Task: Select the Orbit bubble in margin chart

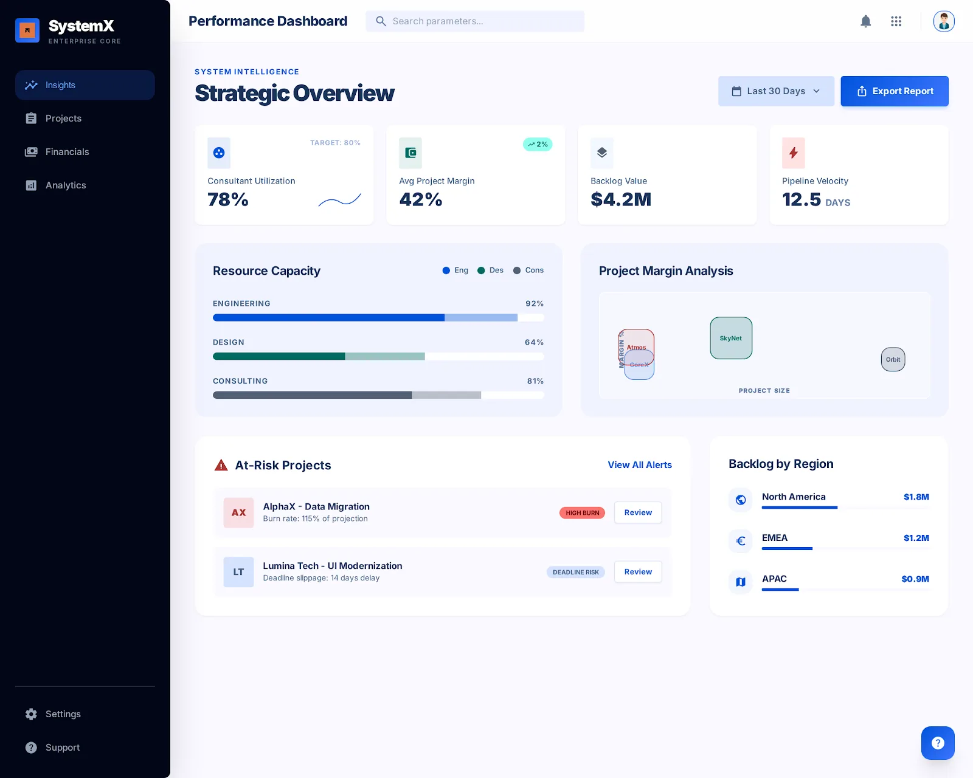Action: pyautogui.click(x=893, y=359)
